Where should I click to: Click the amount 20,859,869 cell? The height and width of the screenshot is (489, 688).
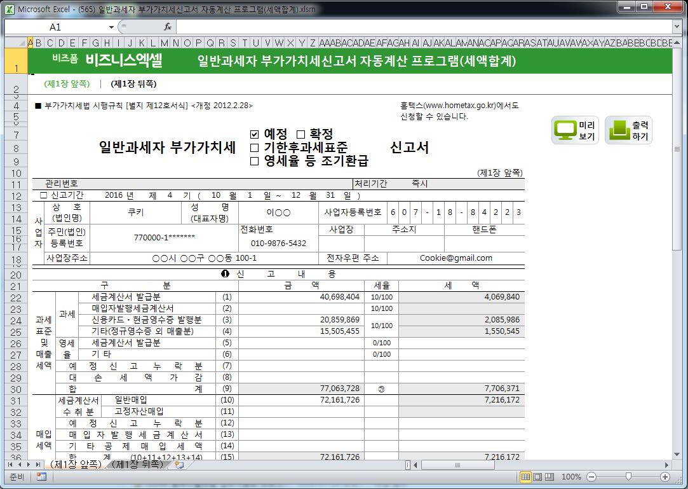pos(302,320)
